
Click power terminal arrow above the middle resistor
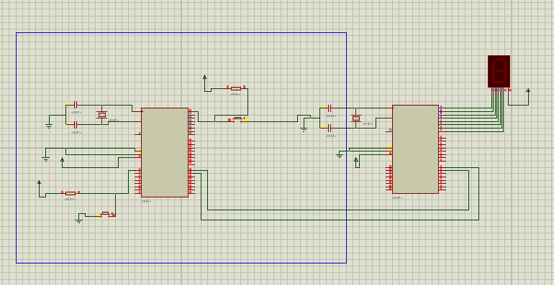click(204, 78)
